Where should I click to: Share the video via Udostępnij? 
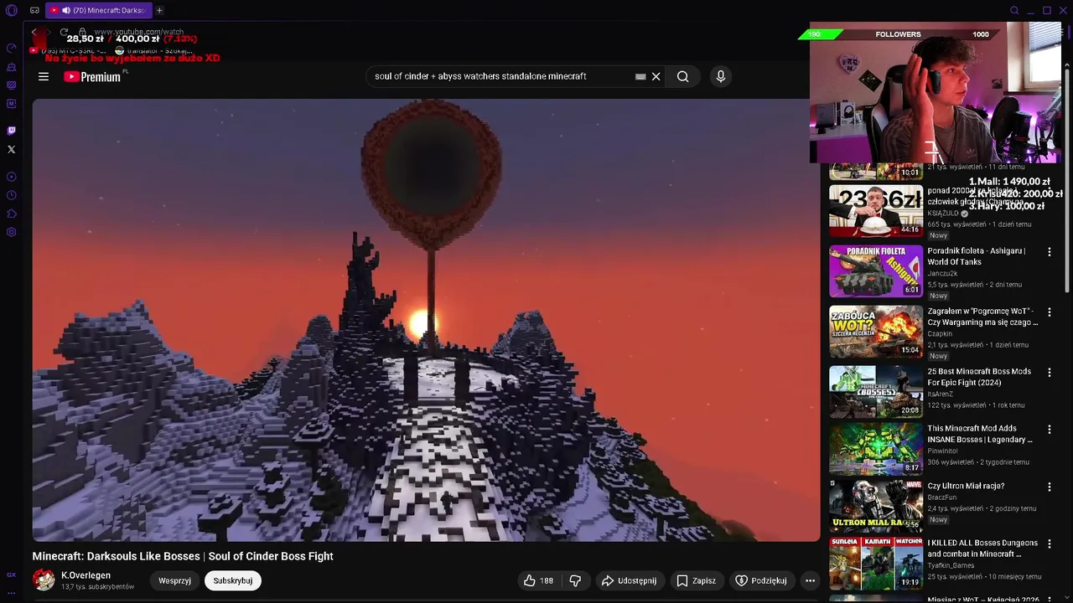pyautogui.click(x=629, y=580)
